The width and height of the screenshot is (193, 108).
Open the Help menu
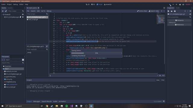(27, 4)
